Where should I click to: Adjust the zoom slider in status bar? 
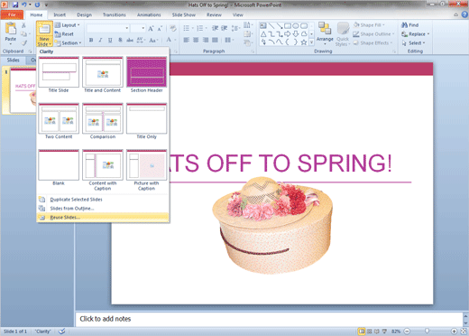(x=427, y=331)
